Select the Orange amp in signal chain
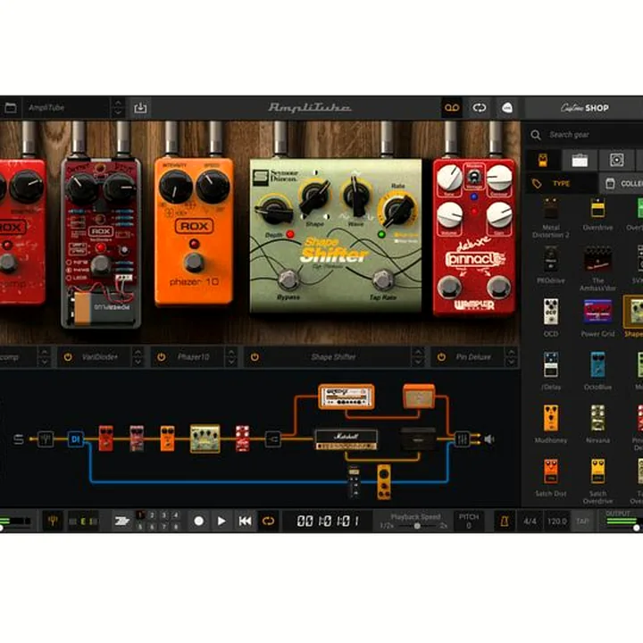Viewport: 643px width, 643px height. click(x=347, y=397)
